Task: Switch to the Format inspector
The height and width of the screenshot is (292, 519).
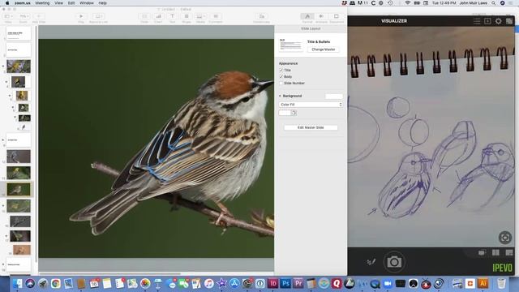Action: [x=307, y=16]
